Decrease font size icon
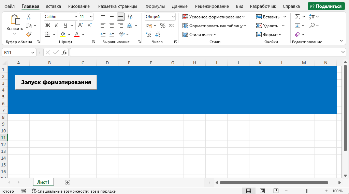Image resolution: width=349 pixels, height=194 pixels. tap(89, 25)
